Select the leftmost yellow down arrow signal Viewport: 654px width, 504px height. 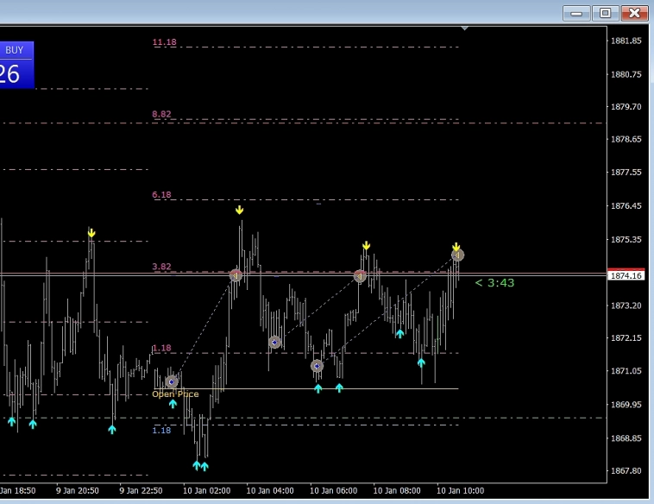pyautogui.click(x=91, y=233)
